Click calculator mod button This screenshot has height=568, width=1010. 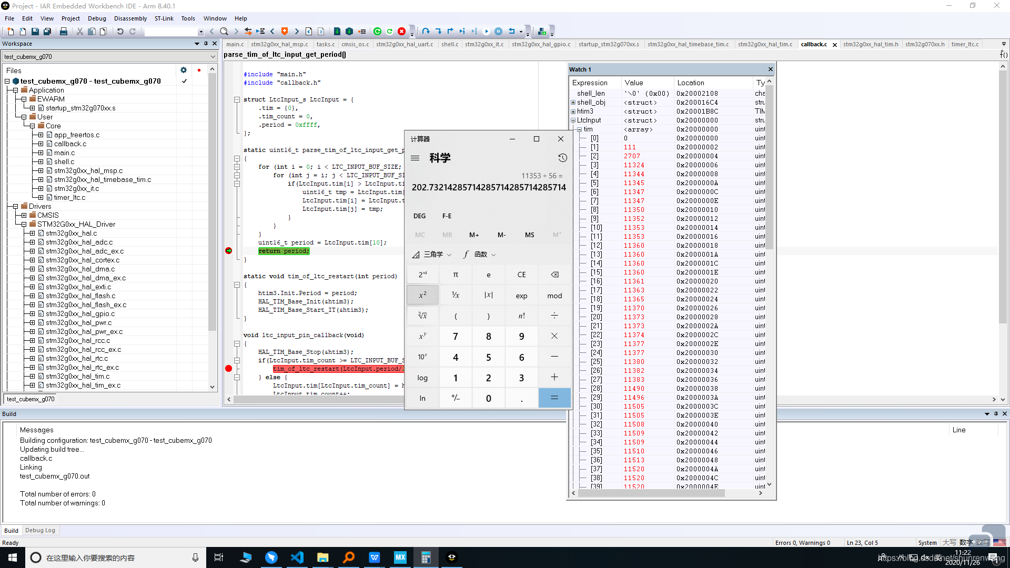click(x=554, y=295)
